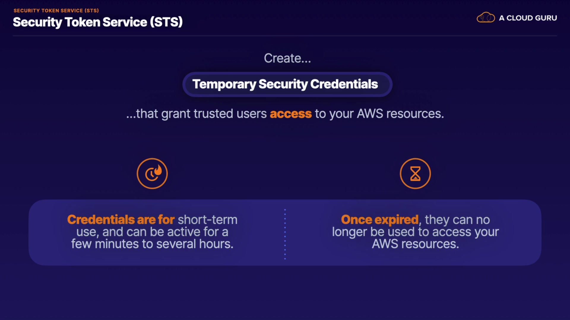
Task: Click the orange "Once expired" text
Action: (x=380, y=220)
